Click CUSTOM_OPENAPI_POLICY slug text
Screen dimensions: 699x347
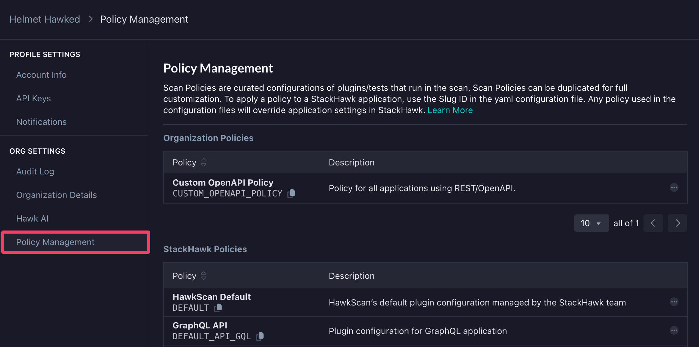pyautogui.click(x=228, y=194)
